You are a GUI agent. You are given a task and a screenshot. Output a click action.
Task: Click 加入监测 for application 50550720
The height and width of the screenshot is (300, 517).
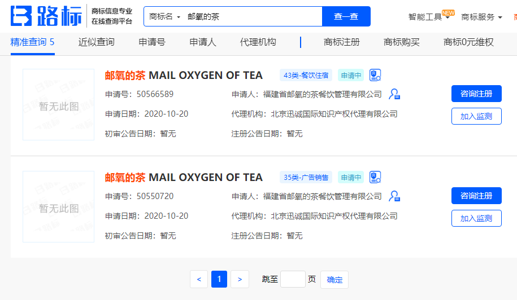pos(476,218)
